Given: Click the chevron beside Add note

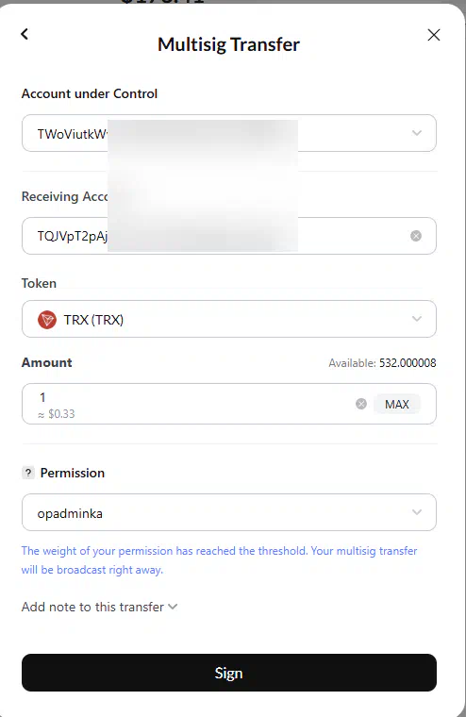Looking at the screenshot, I should pyautogui.click(x=173, y=607).
